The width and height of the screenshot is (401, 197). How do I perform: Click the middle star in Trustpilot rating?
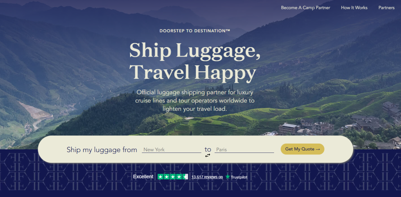(x=173, y=177)
